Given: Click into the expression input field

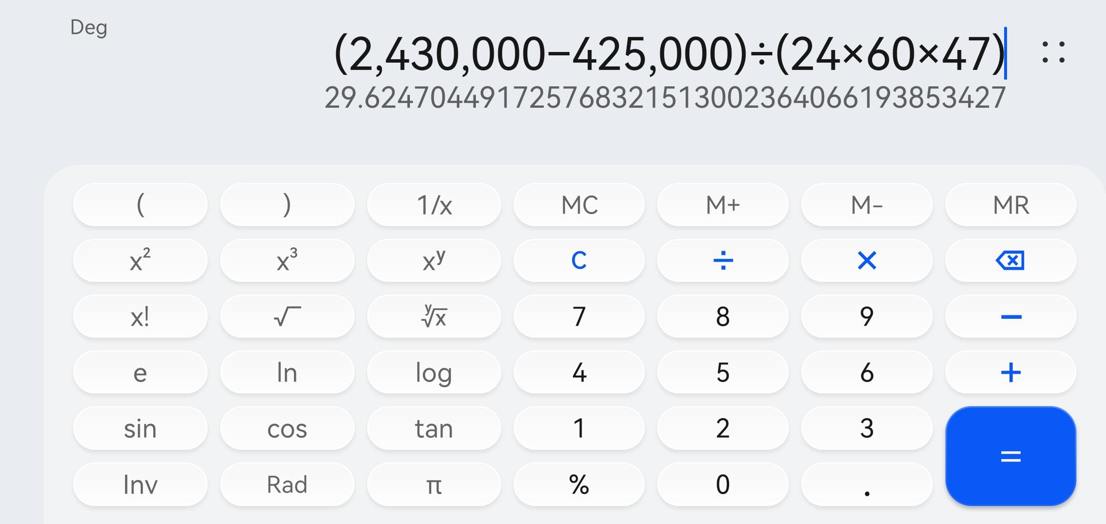Looking at the screenshot, I should (669, 53).
